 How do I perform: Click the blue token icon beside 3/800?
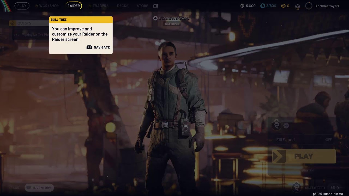263,6
